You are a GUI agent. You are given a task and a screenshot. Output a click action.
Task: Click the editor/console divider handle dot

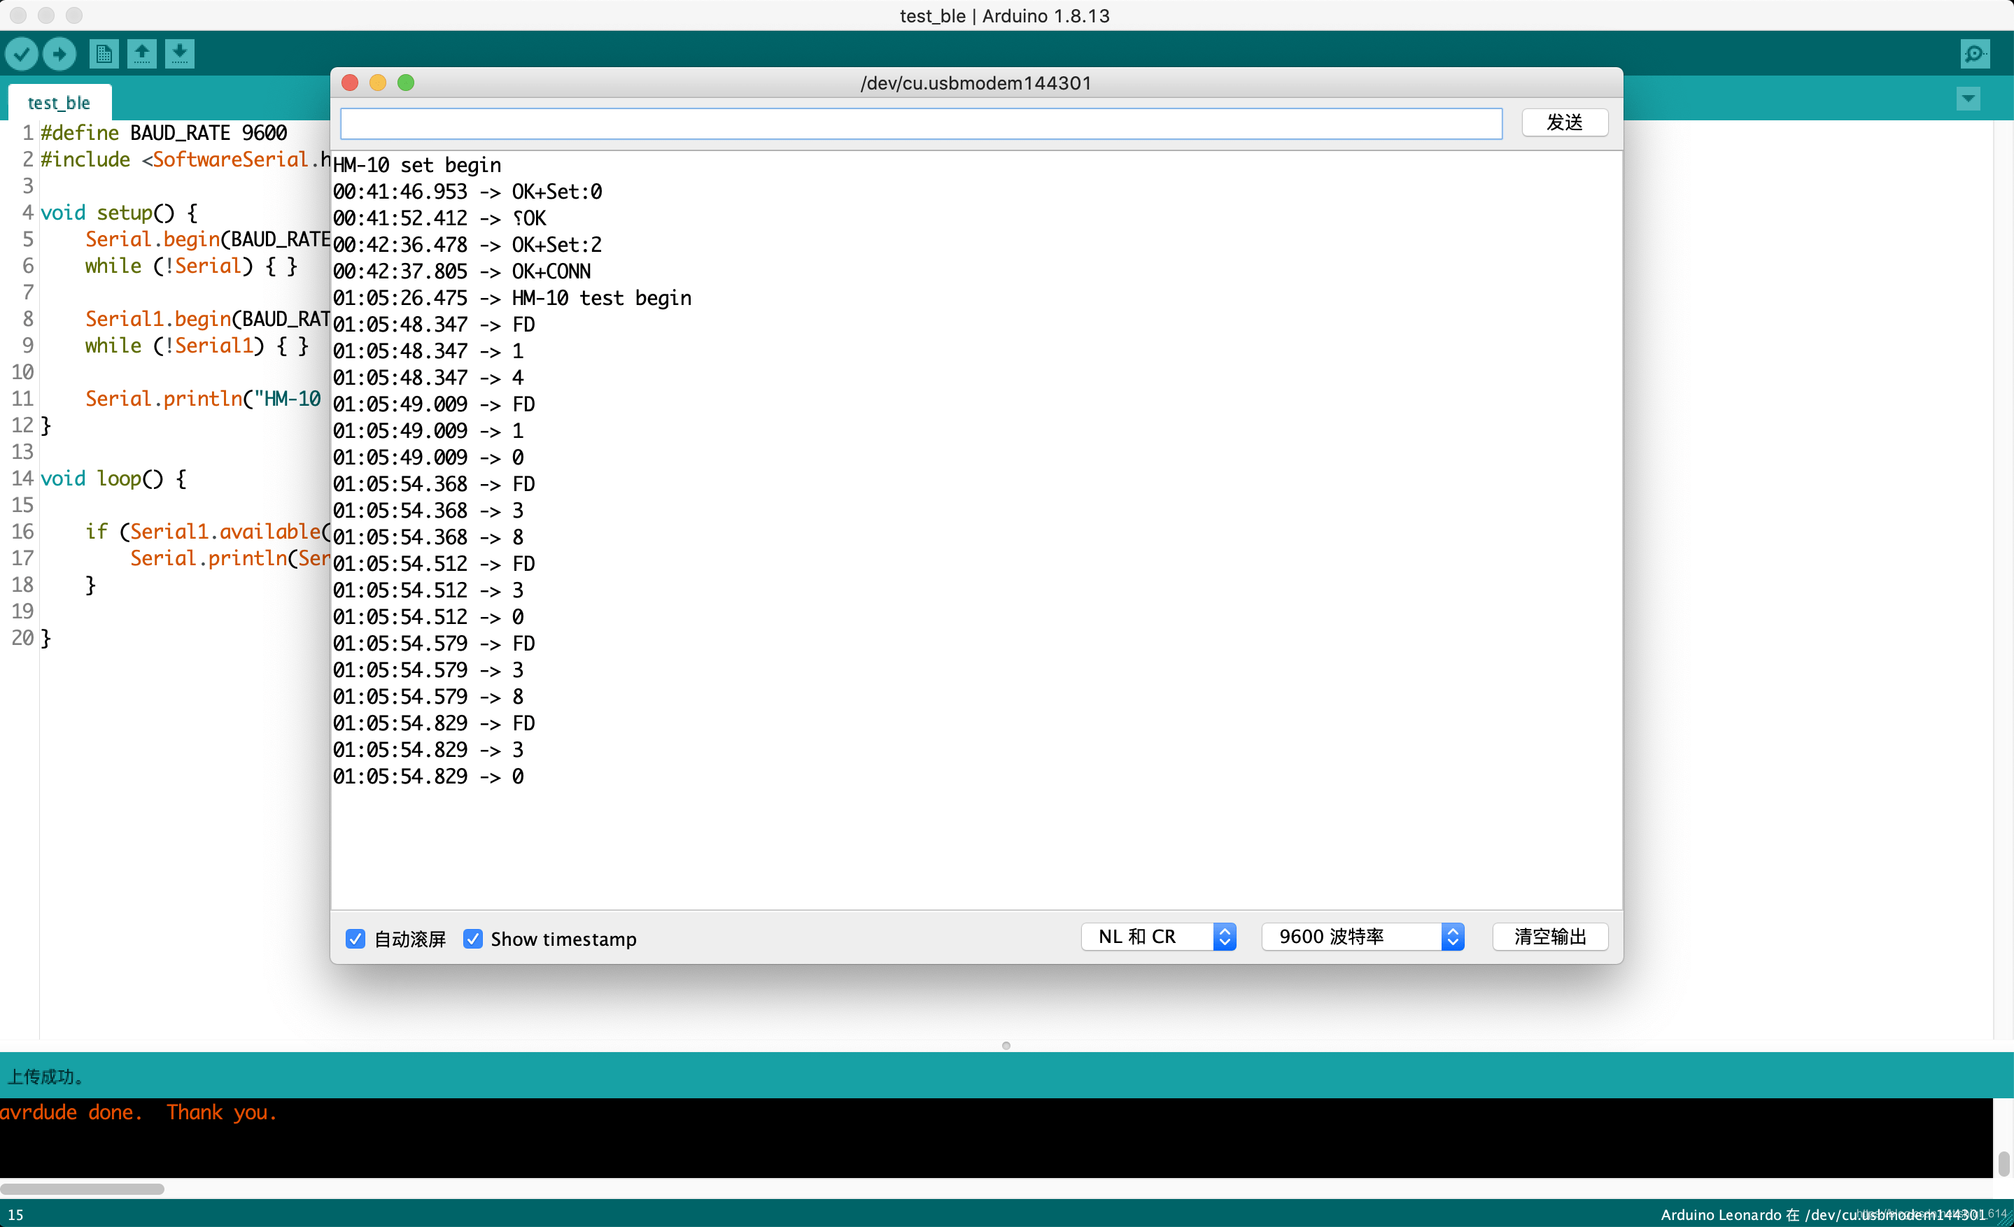coord(1006,1046)
